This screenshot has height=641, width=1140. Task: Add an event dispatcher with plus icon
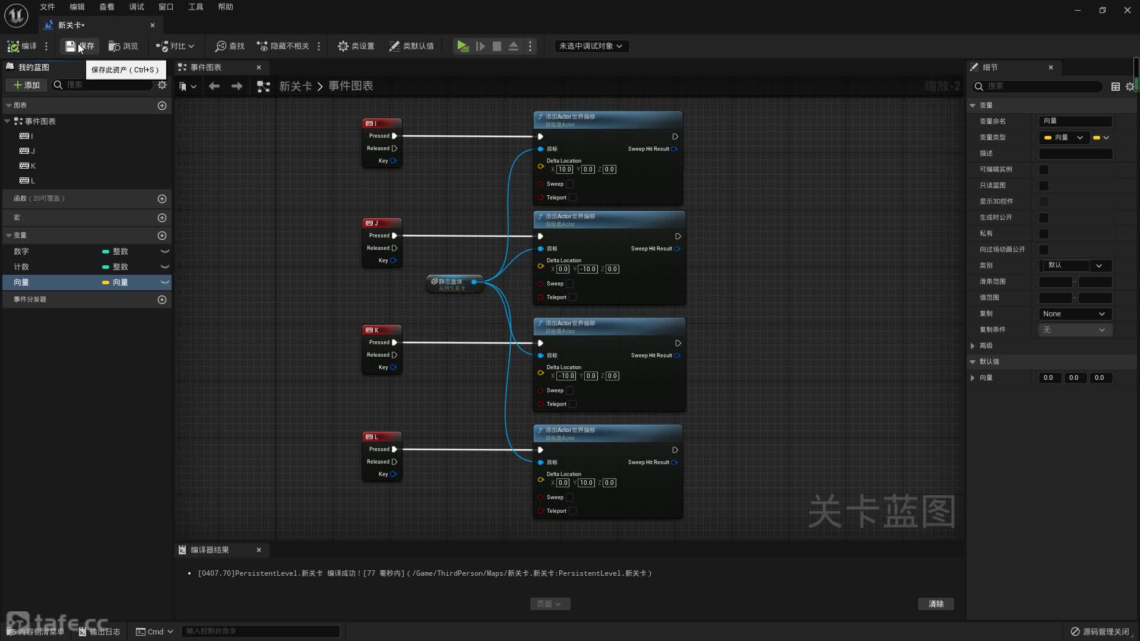coord(162,300)
